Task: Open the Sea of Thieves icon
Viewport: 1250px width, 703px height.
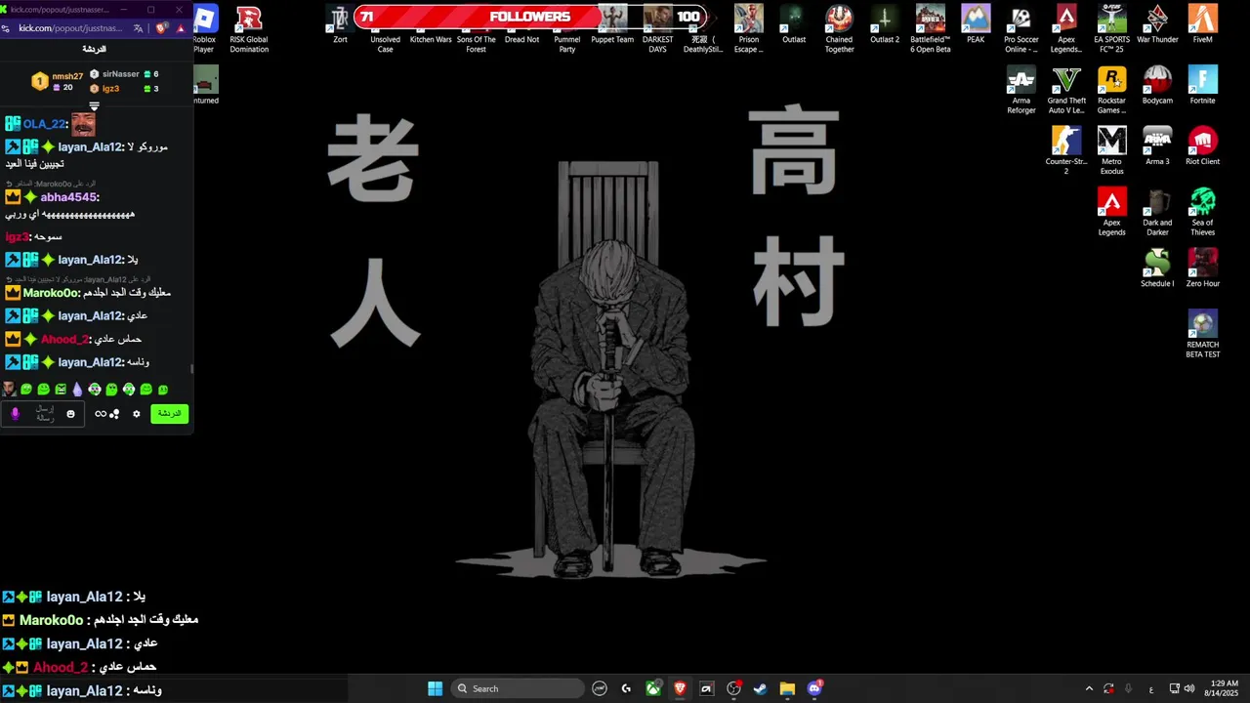Action: point(1202,212)
